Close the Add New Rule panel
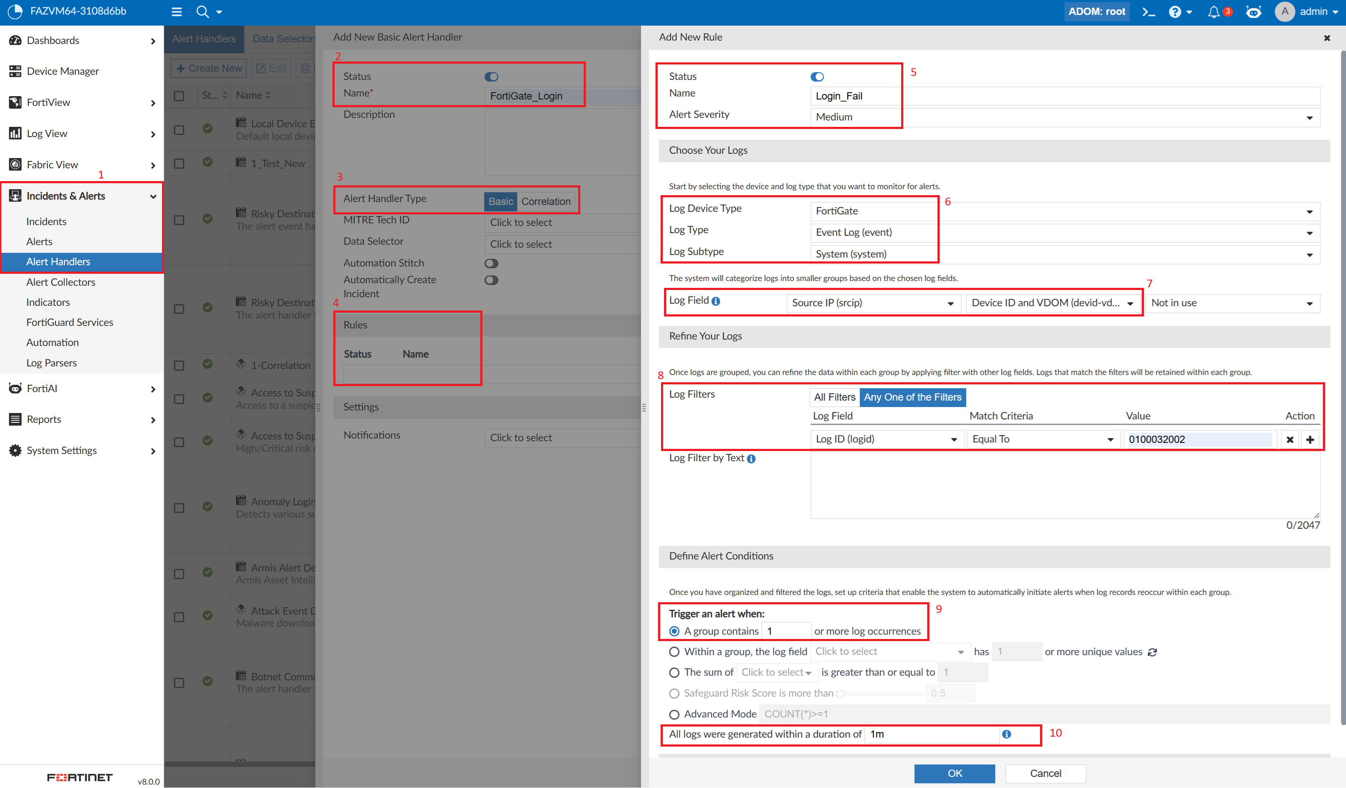 [x=1327, y=38]
